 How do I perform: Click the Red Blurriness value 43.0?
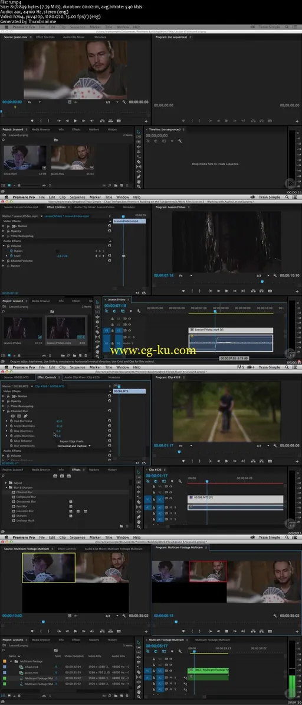click(59, 421)
